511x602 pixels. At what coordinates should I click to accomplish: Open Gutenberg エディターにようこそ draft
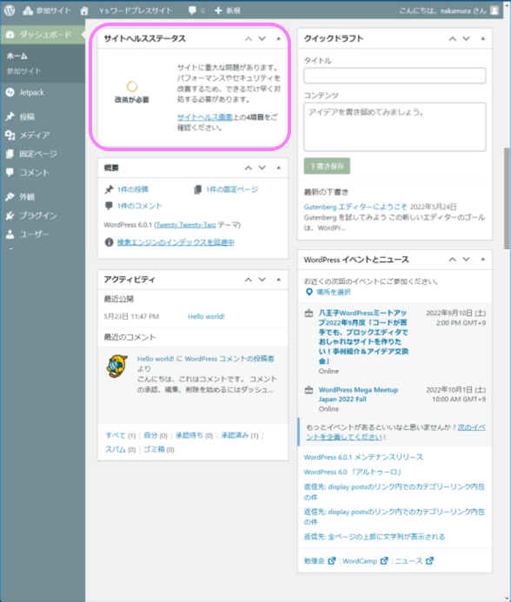(x=355, y=207)
